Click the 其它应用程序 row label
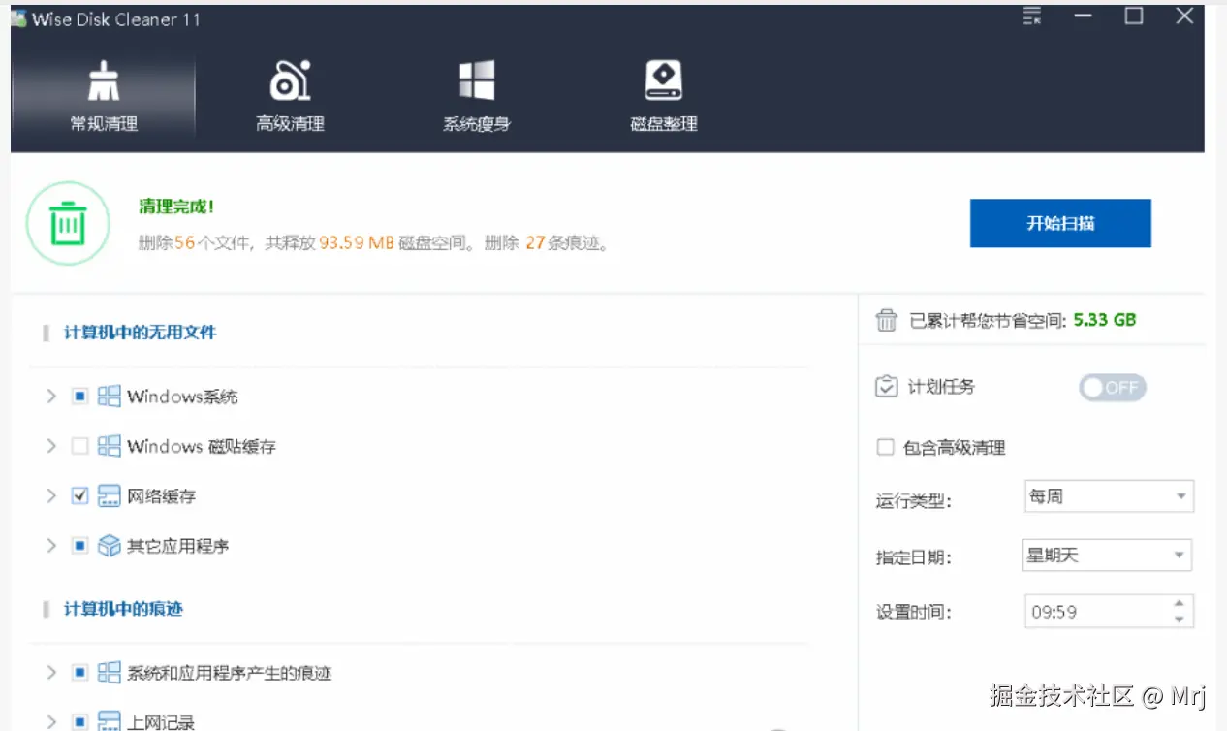 pyautogui.click(x=177, y=546)
